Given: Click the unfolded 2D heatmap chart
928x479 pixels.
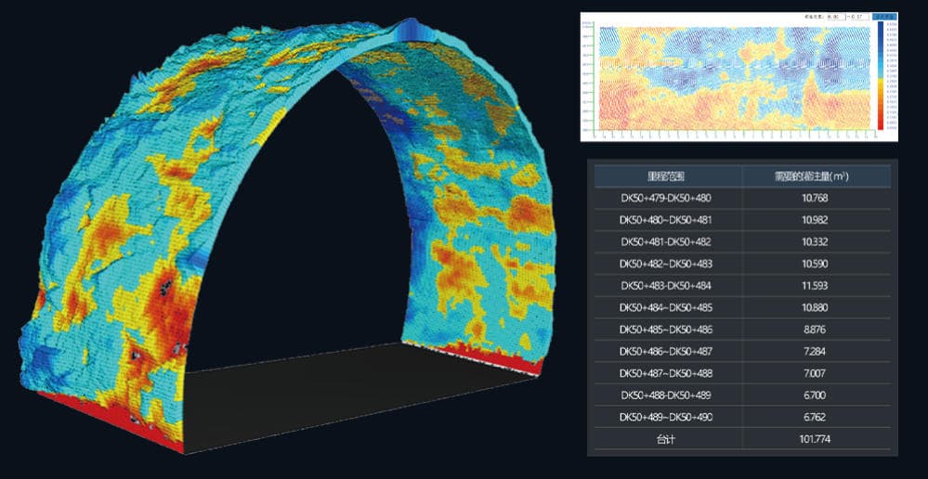Looking at the screenshot, I should pos(735,77).
